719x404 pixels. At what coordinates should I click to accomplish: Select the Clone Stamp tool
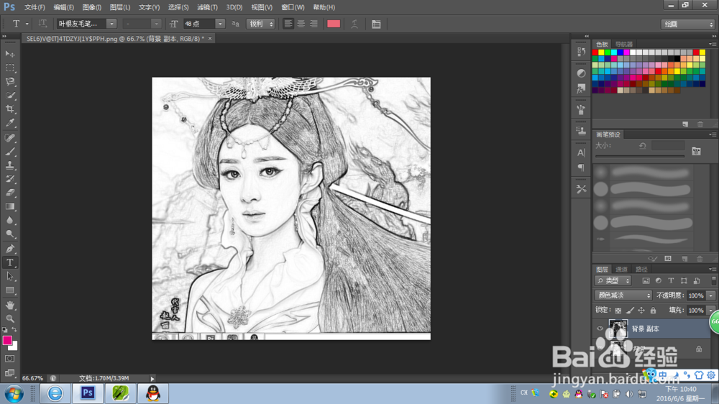(x=9, y=165)
